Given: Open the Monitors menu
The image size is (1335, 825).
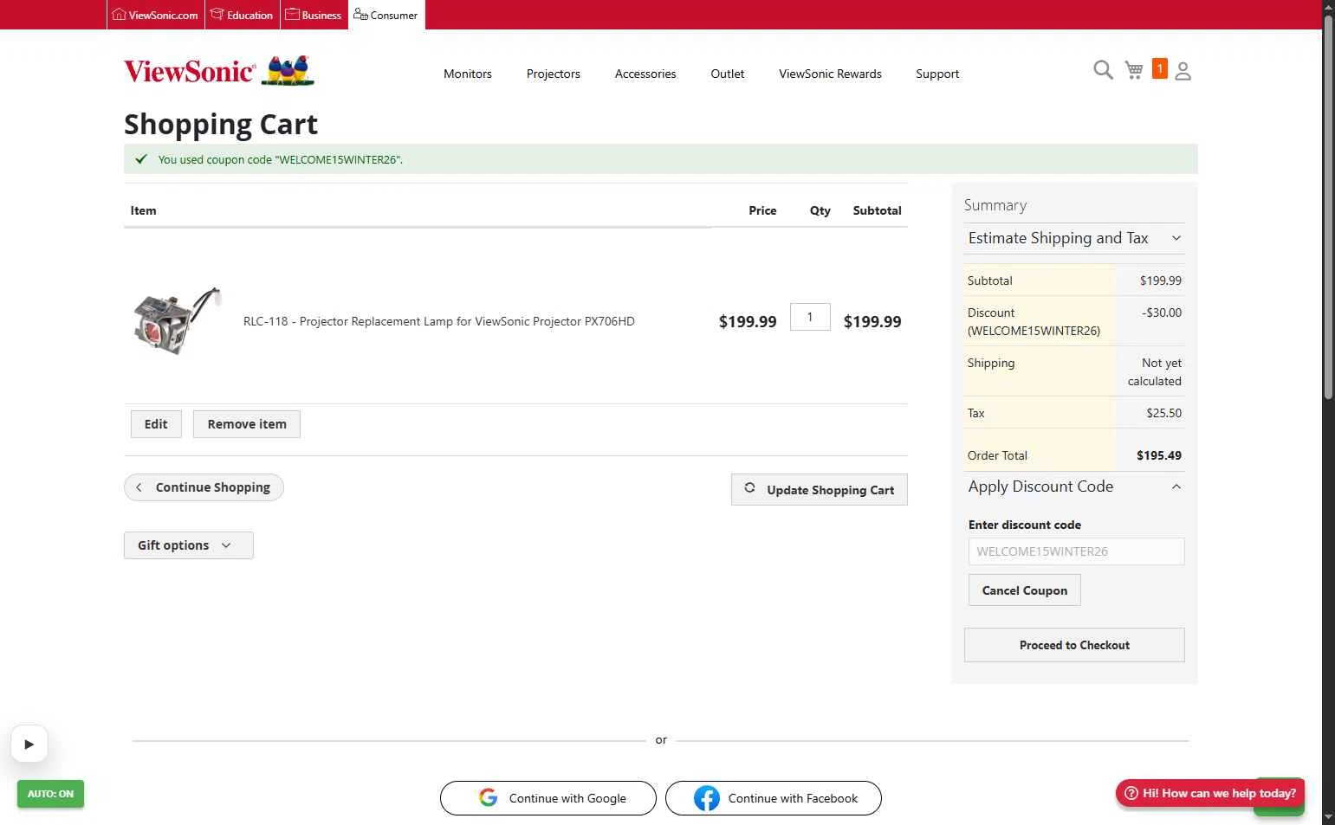Looking at the screenshot, I should tap(468, 74).
